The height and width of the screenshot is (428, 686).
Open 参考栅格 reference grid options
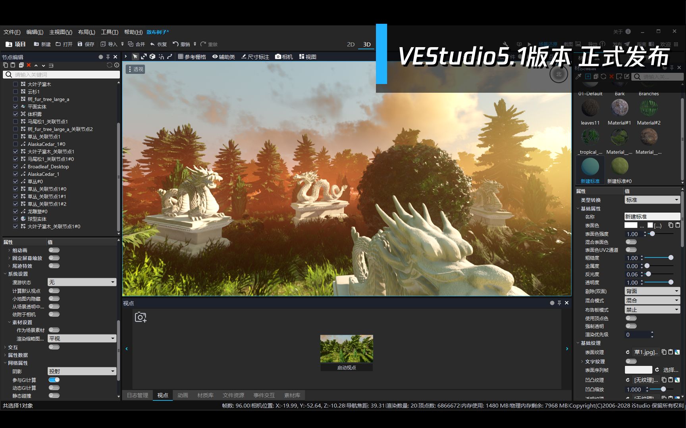pos(192,57)
